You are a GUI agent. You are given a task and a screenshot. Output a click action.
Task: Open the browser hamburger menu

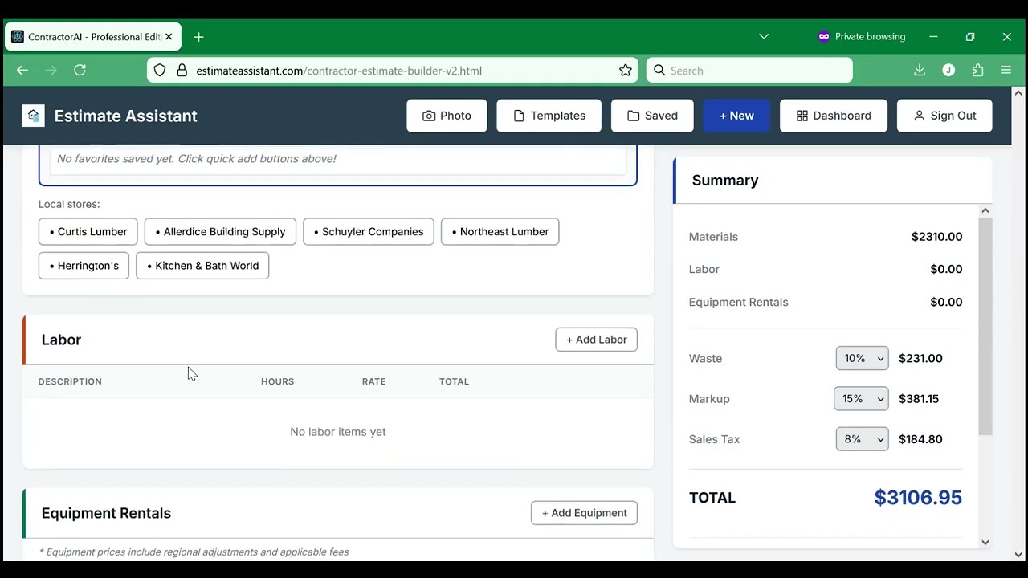1006,71
